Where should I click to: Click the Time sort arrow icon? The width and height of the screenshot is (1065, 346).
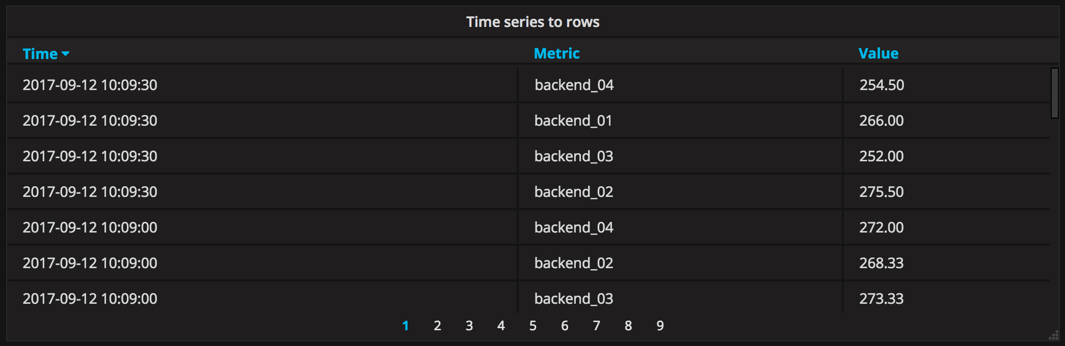pos(65,54)
